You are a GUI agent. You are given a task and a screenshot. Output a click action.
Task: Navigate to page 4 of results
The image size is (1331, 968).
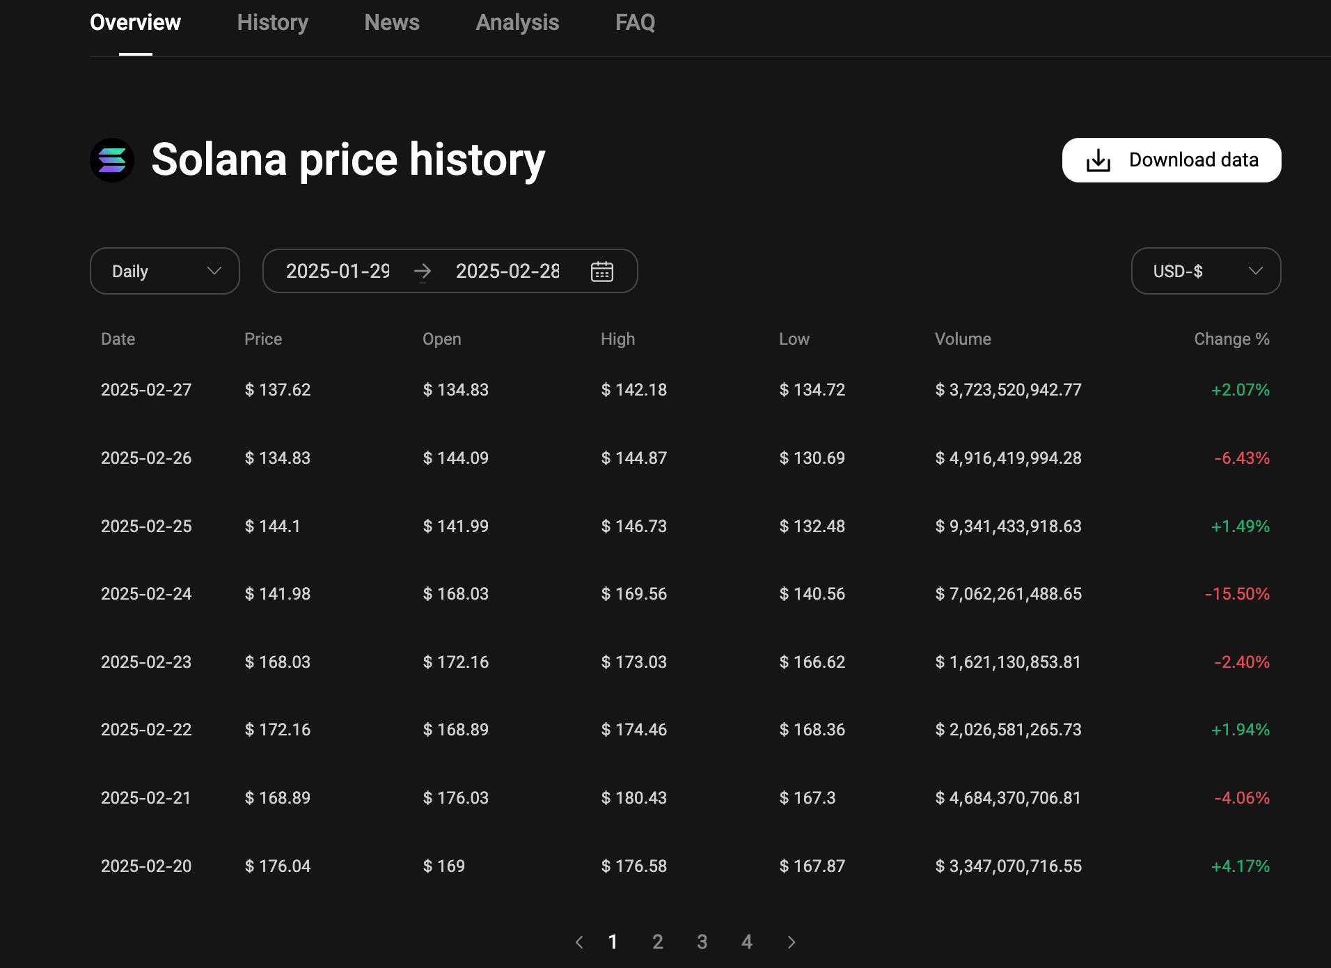[x=747, y=942]
